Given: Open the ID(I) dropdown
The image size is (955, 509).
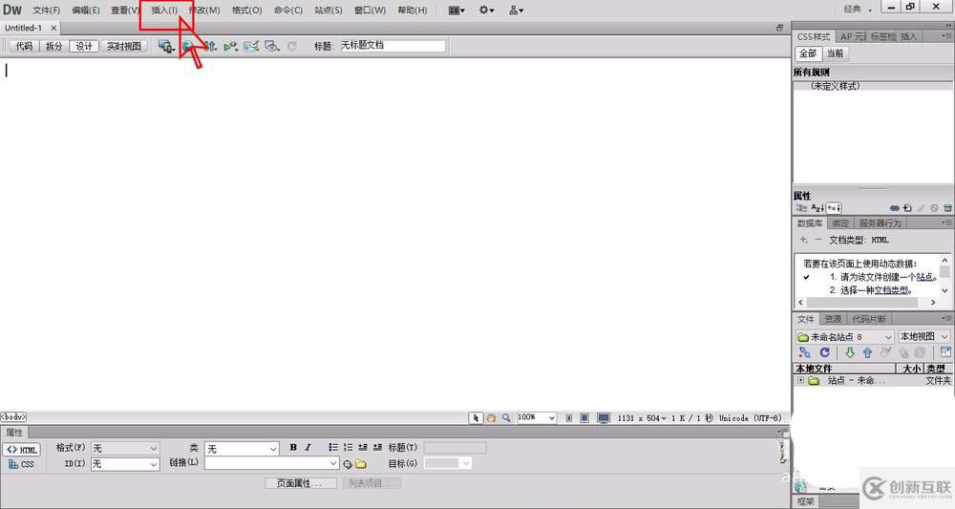Looking at the screenshot, I should click(125, 464).
